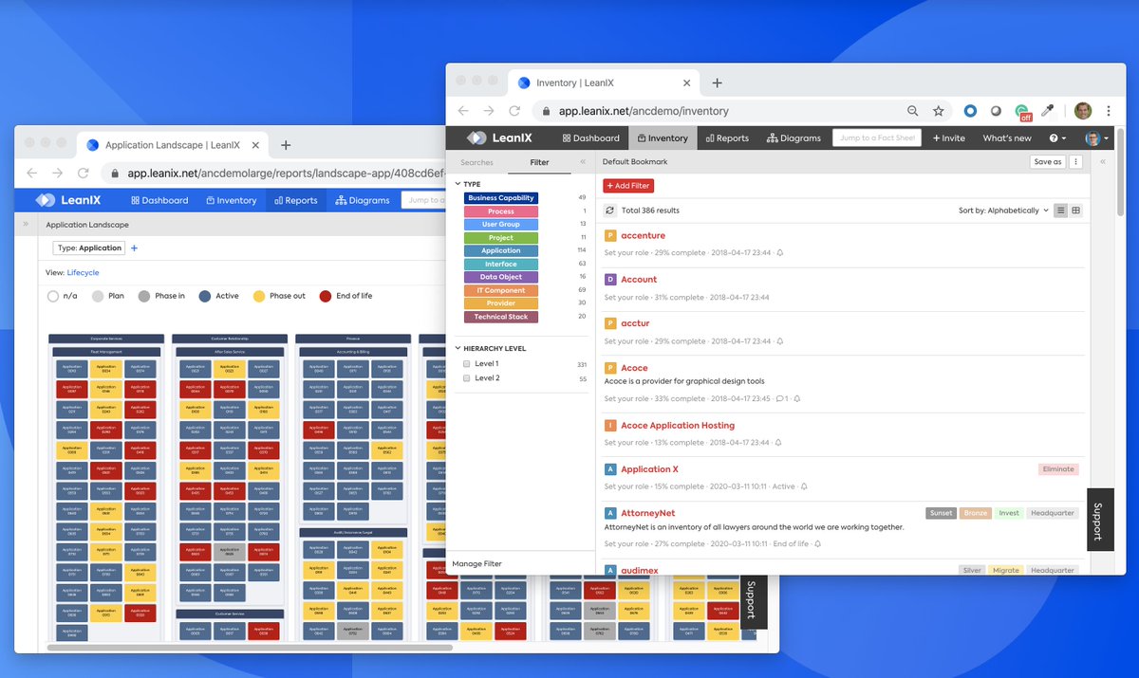Toggle the Data Object type filter
Image resolution: width=1139 pixels, height=678 pixels.
(x=501, y=277)
